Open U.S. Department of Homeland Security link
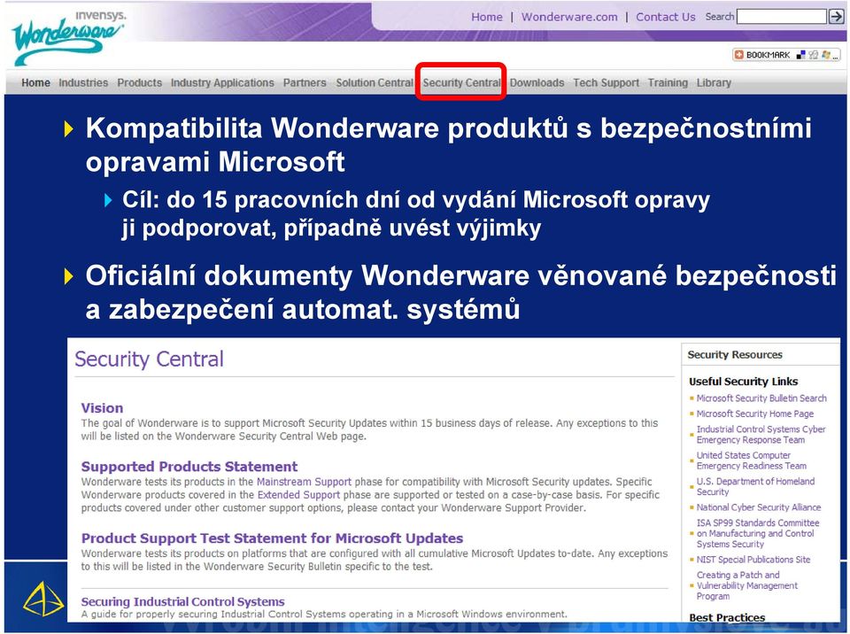 [x=755, y=486]
